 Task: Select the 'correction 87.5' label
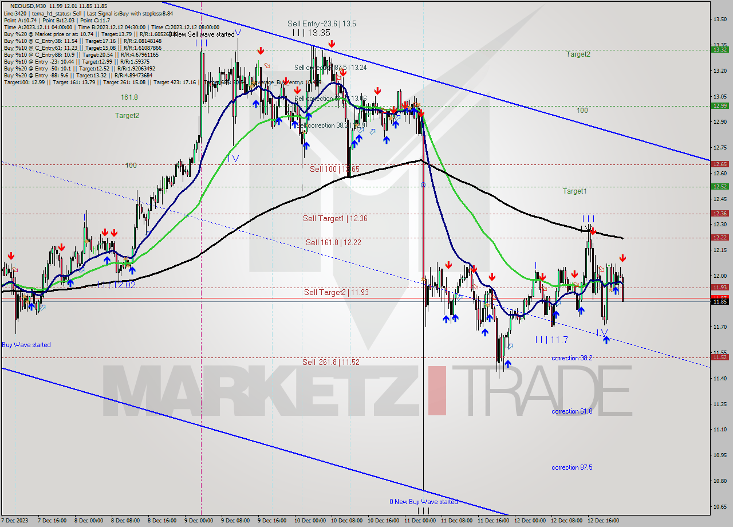572,467
